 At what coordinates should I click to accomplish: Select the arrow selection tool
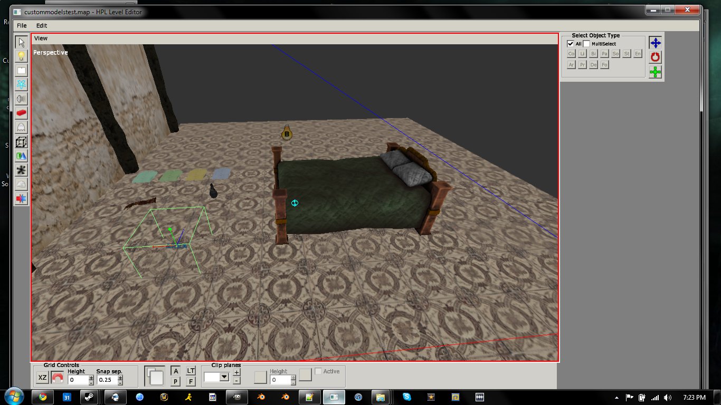(21, 42)
